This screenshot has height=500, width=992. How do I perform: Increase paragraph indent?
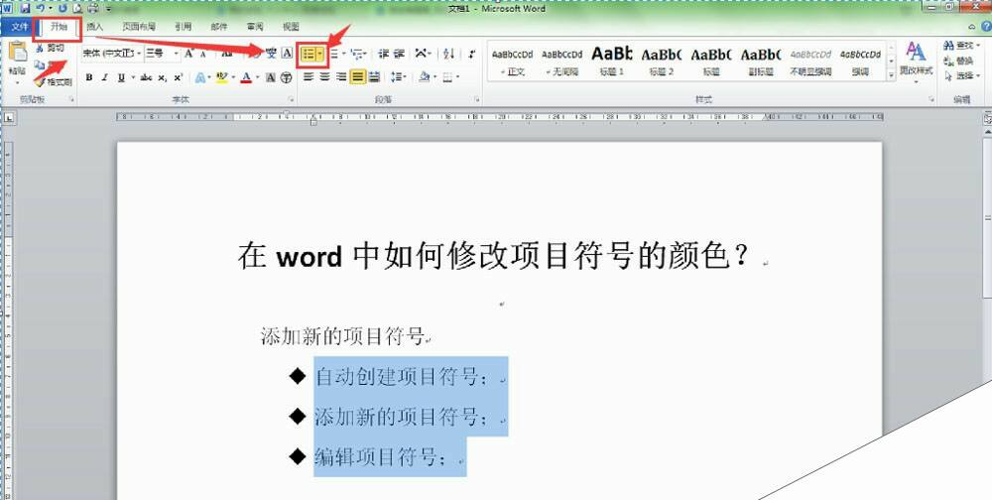tap(399, 55)
